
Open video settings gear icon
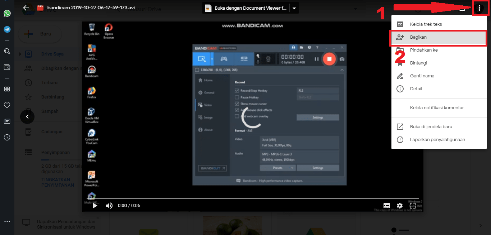[400, 206]
